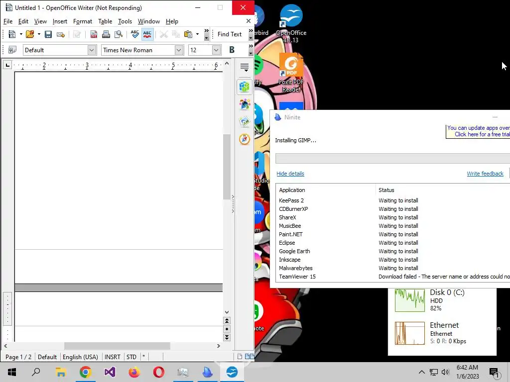Open the paragraph style Default dropdown
The height and width of the screenshot is (382, 510).
pos(92,50)
